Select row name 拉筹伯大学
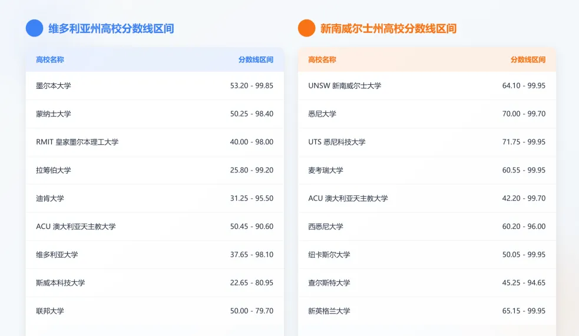579x336 pixels. (x=54, y=171)
